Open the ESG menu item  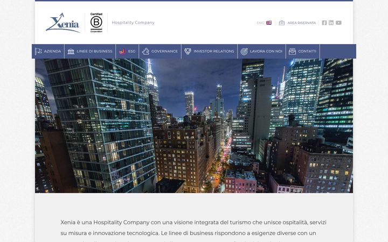[131, 52]
